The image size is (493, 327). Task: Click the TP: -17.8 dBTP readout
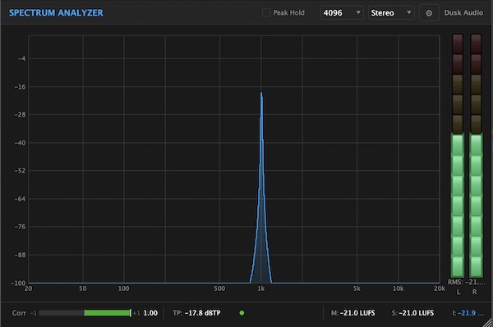(196, 313)
